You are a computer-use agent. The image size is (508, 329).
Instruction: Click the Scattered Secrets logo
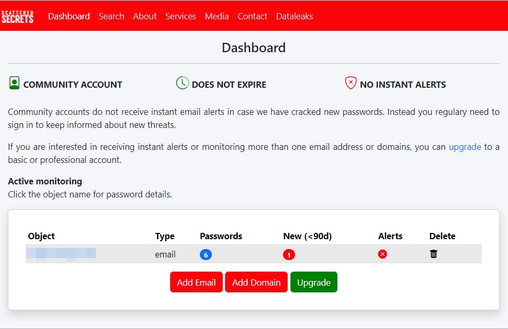17,16
